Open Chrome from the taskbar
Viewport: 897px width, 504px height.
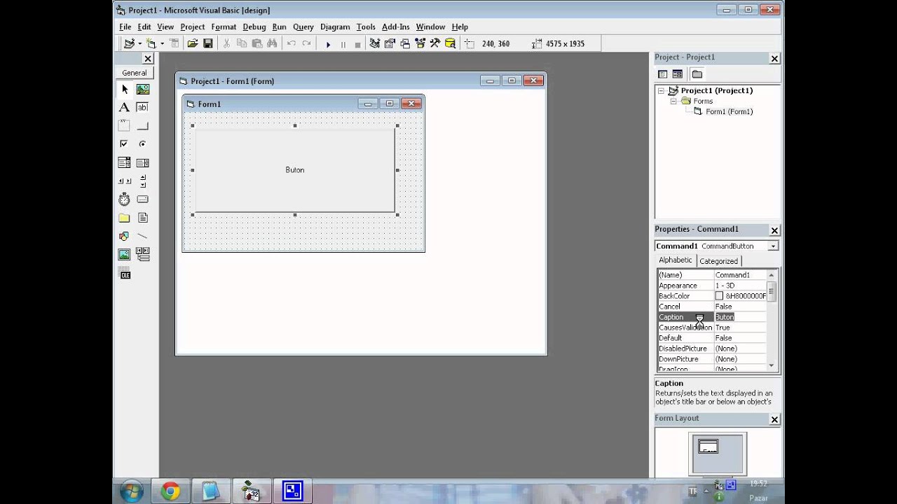click(x=170, y=491)
